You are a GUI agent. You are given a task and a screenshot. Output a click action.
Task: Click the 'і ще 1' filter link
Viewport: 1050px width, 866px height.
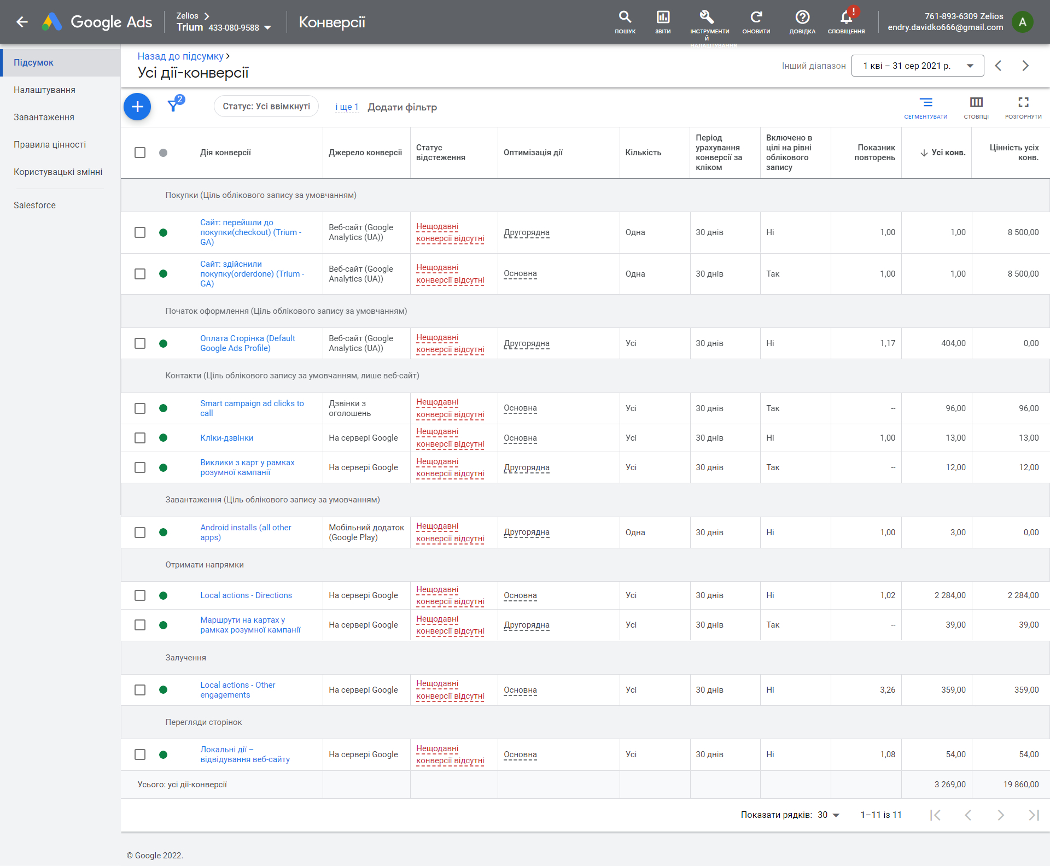click(x=347, y=107)
